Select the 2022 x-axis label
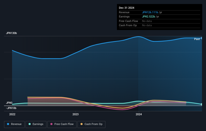This screenshot has height=131, width=206. click(x=12, y=114)
